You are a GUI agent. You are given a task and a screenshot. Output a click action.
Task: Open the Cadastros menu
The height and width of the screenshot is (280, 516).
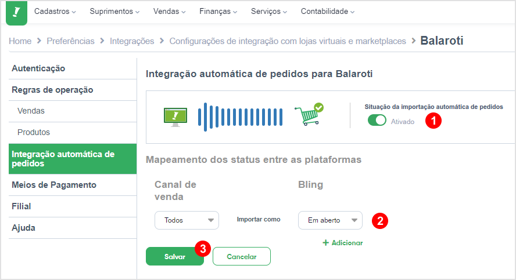click(55, 11)
